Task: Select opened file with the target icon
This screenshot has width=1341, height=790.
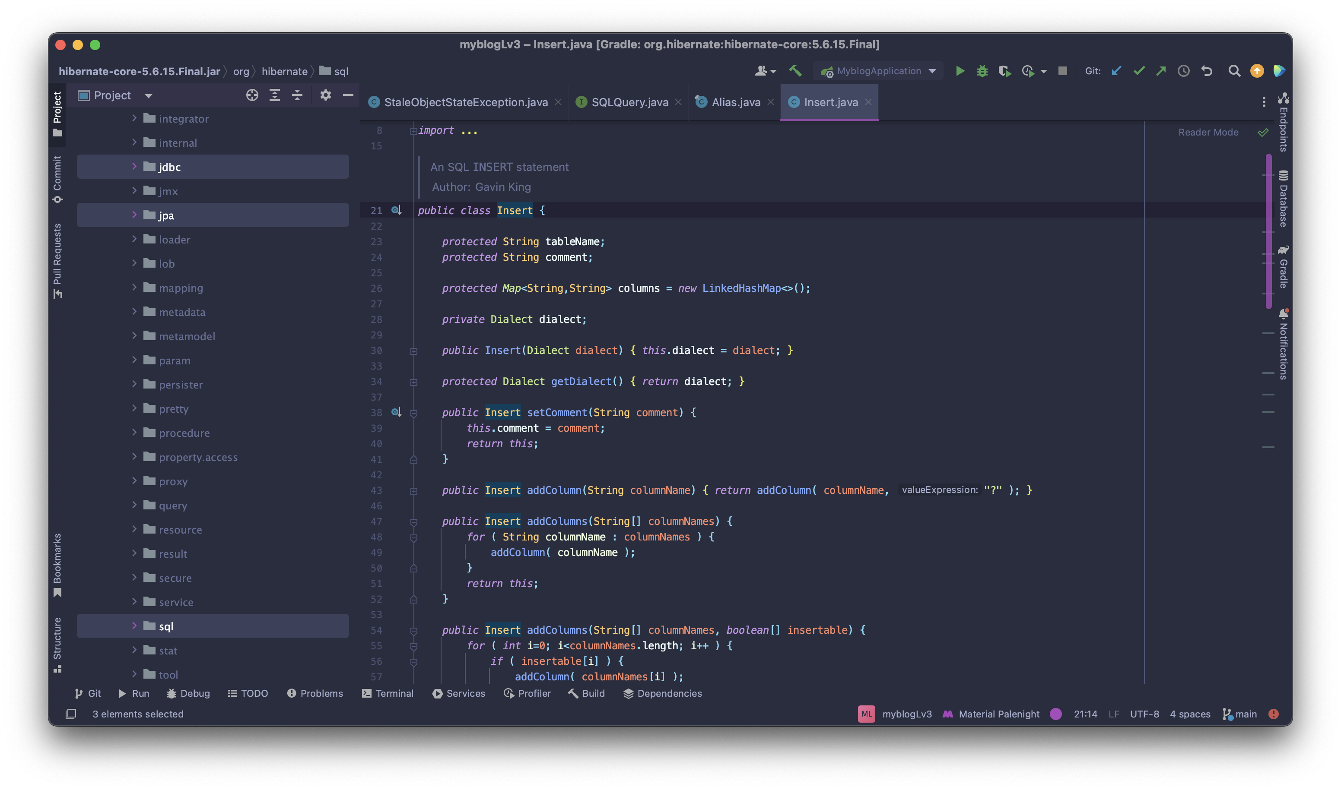Action: click(x=252, y=95)
